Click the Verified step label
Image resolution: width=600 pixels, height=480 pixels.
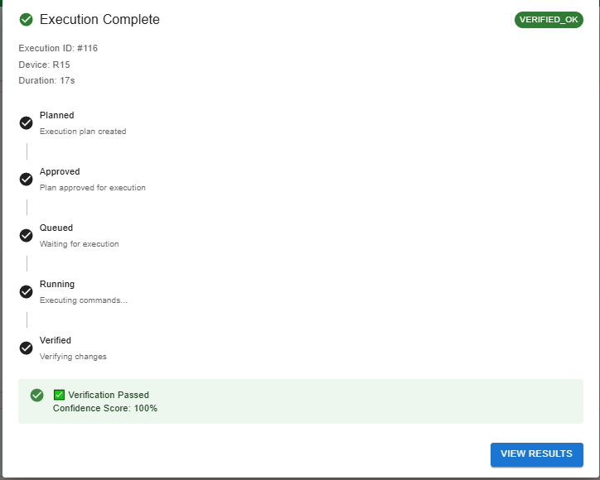coord(56,340)
